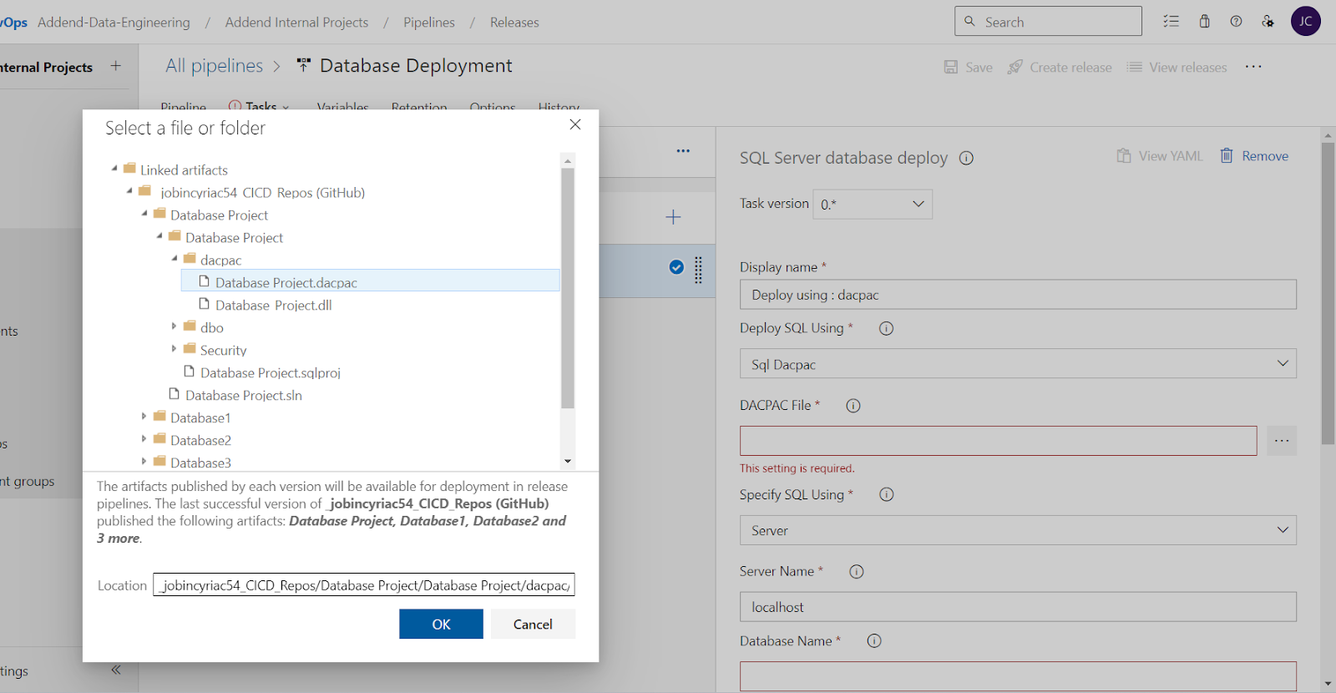Add a task with the plus icon
The height and width of the screenshot is (693, 1336).
(673, 217)
